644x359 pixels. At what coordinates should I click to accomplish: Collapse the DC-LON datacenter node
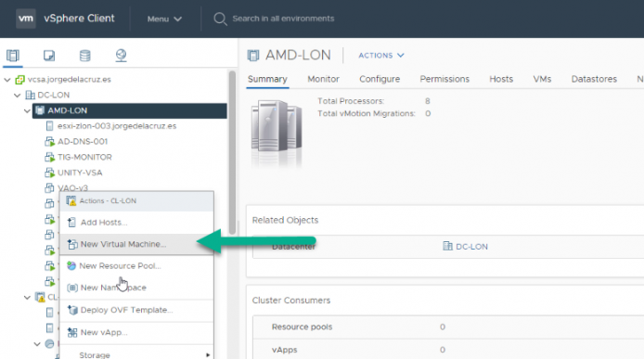click(x=18, y=96)
